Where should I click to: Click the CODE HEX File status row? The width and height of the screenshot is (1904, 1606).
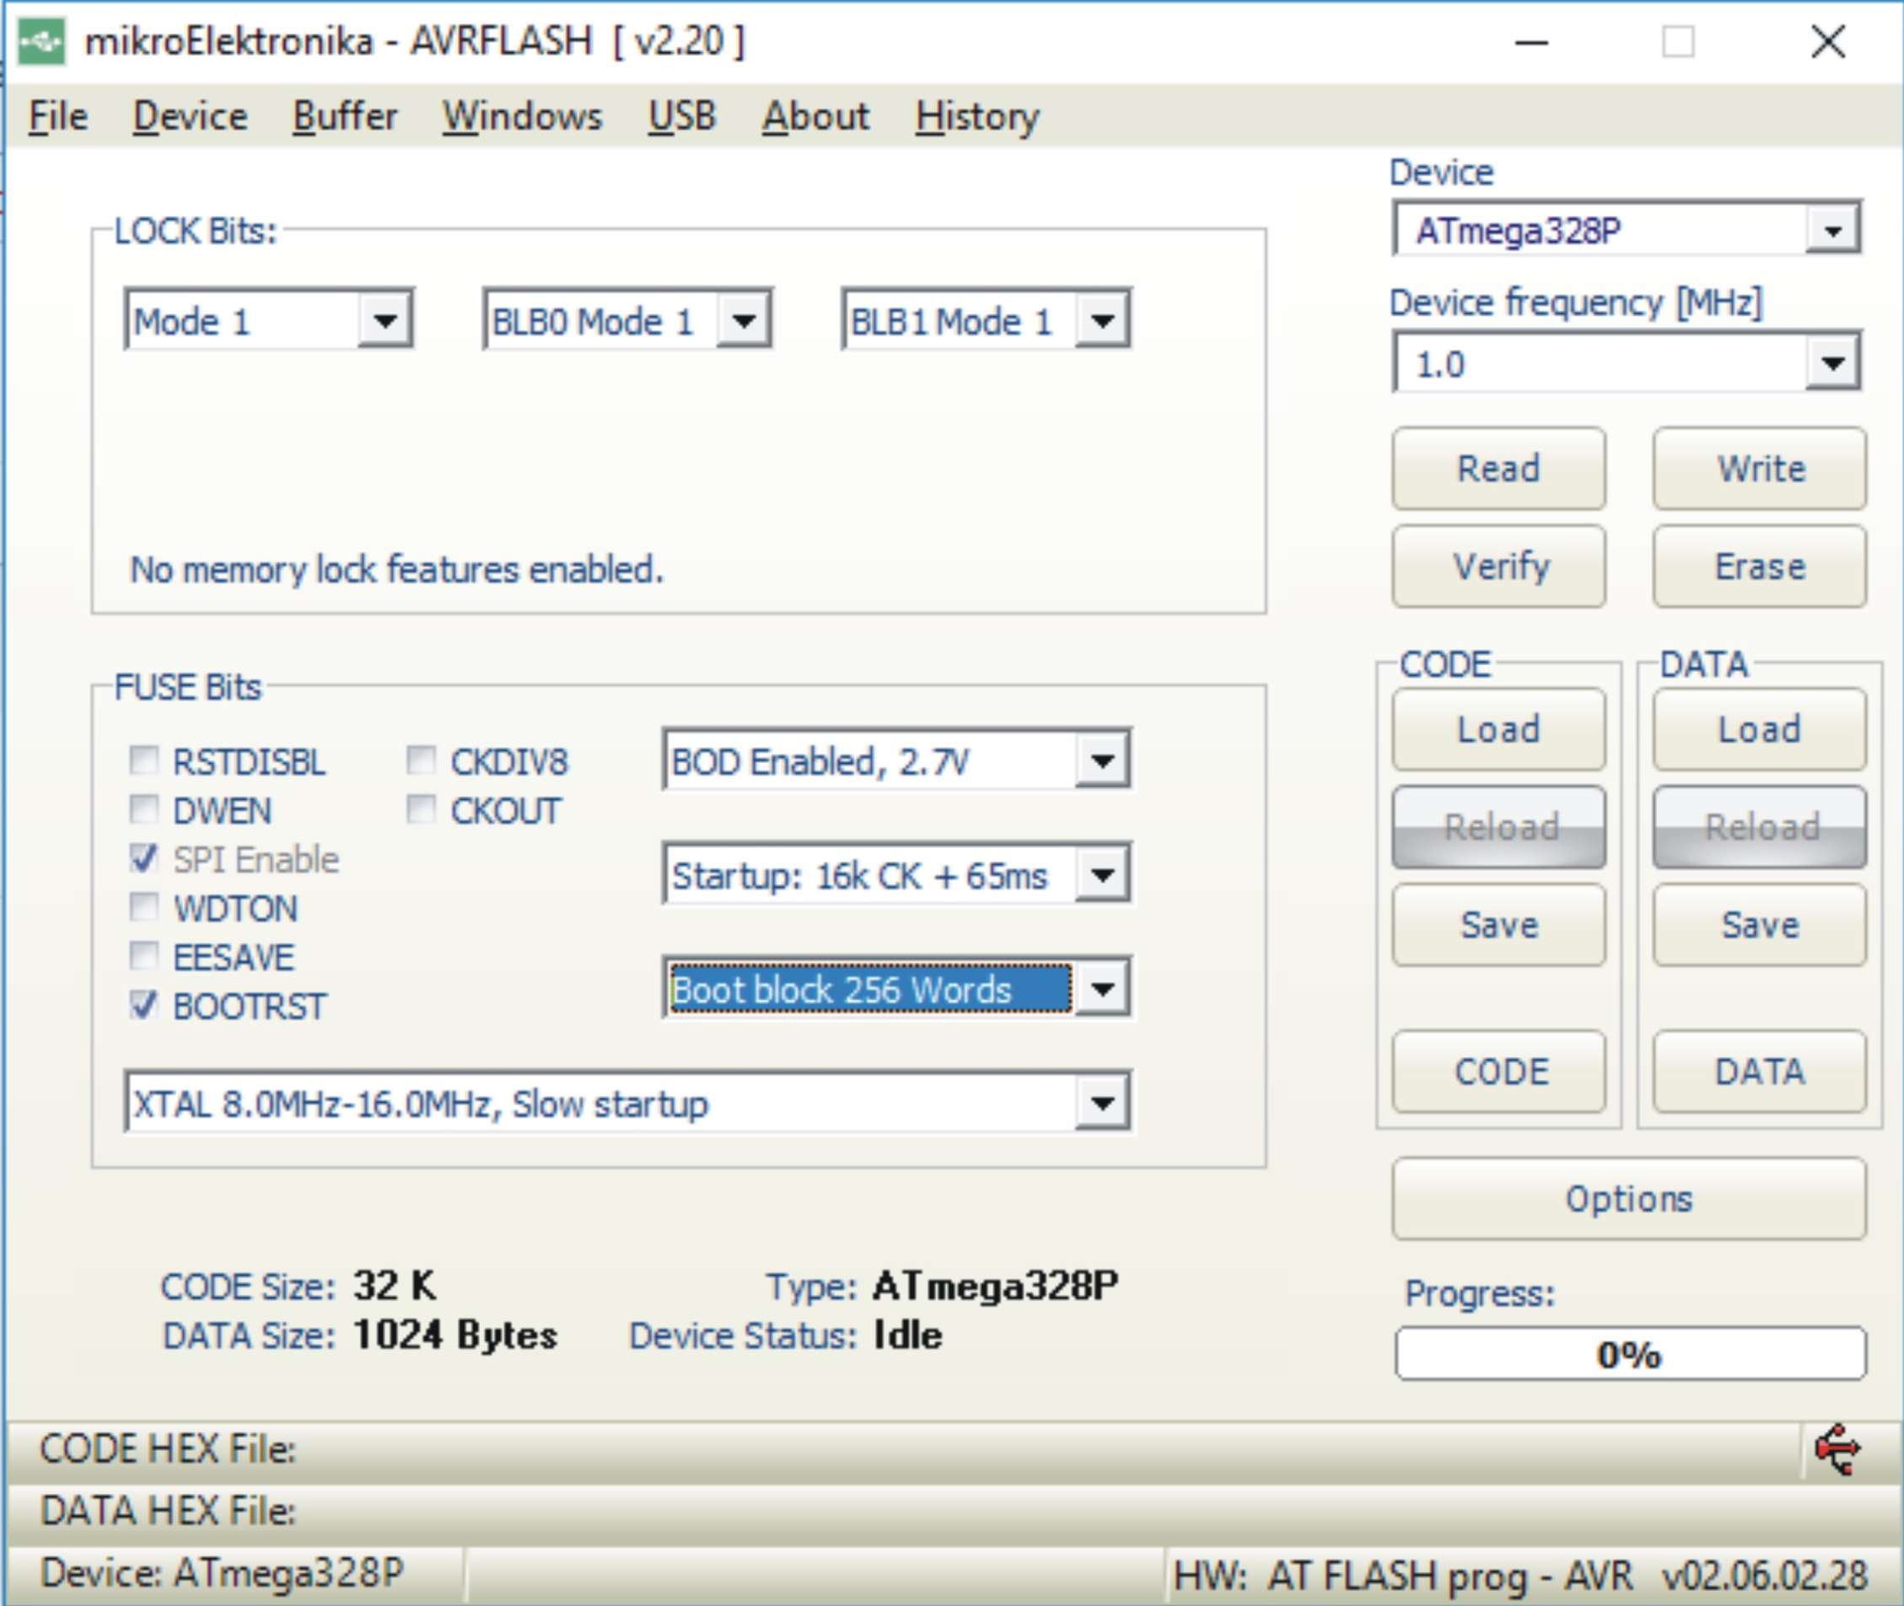[x=902, y=1448]
